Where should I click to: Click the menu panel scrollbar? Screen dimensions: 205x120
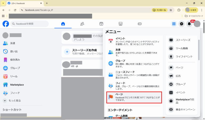[199, 50]
